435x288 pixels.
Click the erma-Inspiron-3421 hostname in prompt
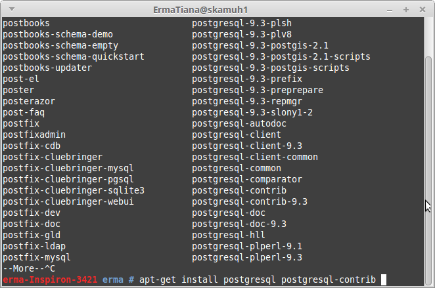pyautogui.click(x=49, y=279)
